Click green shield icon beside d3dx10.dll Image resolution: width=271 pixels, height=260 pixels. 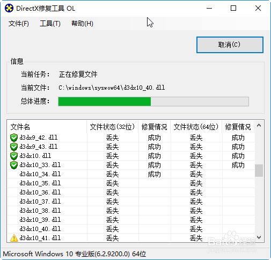pos(14,156)
